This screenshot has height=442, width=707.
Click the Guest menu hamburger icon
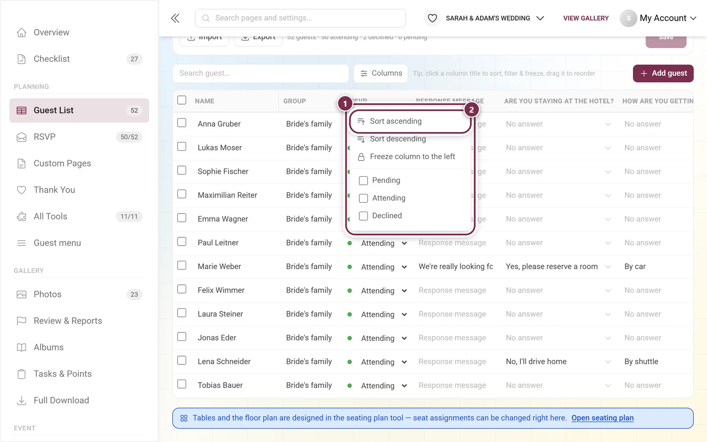22,243
